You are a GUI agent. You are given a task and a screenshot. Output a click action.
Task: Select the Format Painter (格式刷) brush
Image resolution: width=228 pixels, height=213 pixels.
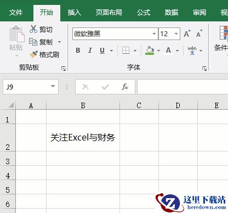[x=33, y=54]
